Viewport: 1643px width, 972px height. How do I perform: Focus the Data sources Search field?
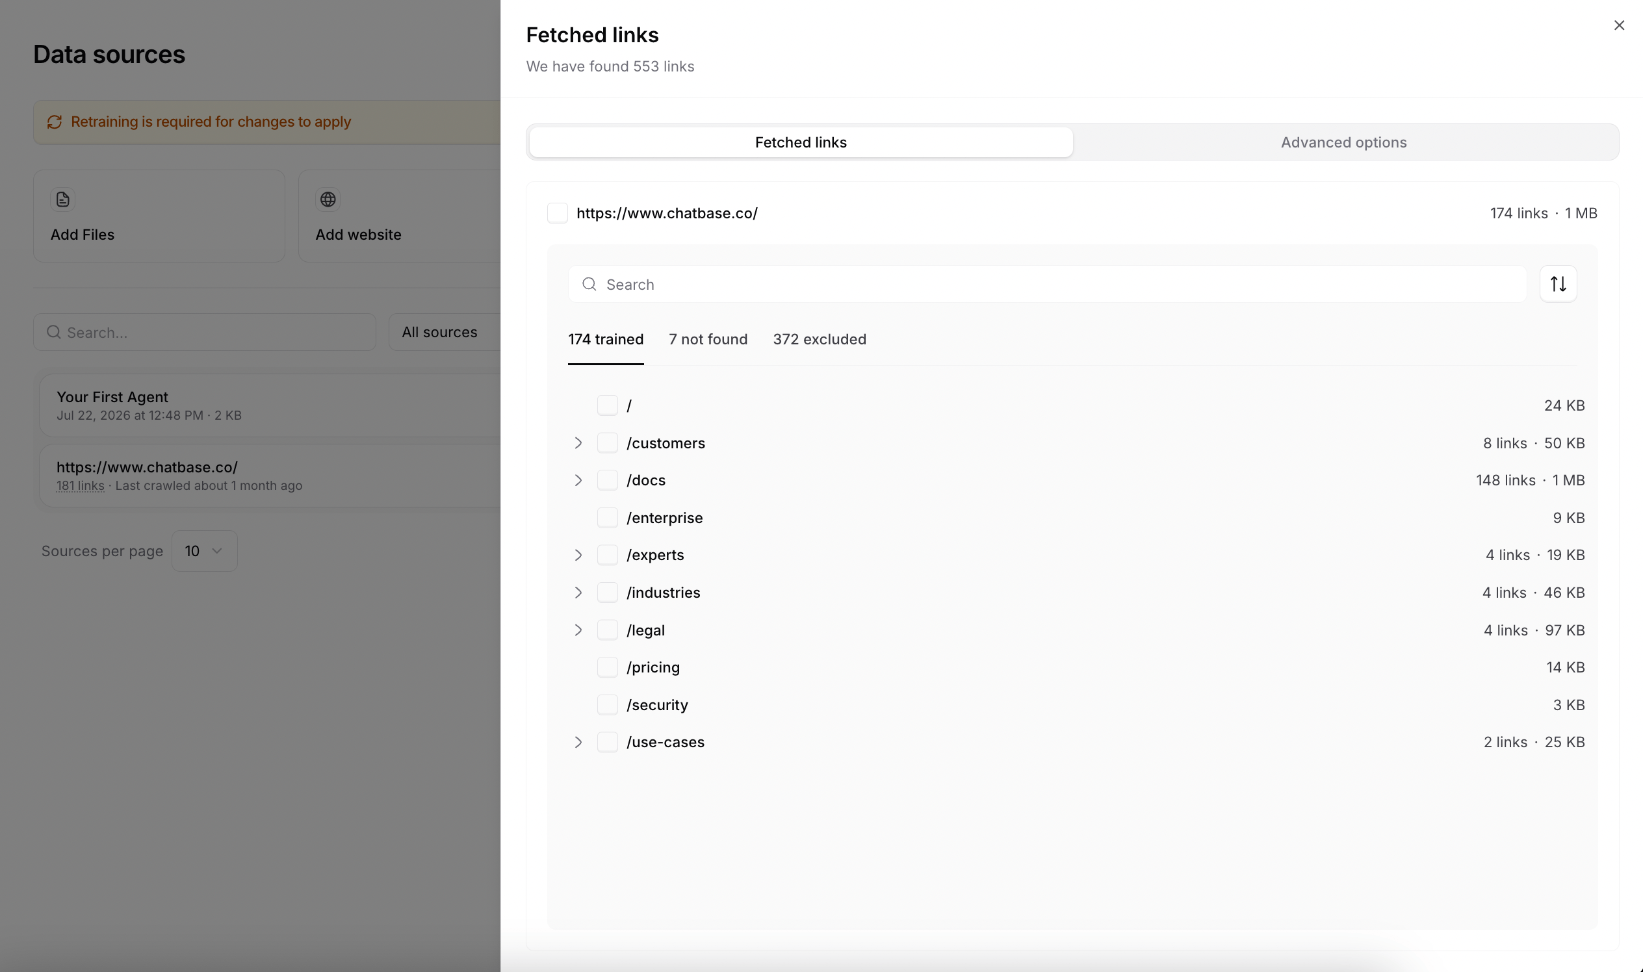point(204,332)
